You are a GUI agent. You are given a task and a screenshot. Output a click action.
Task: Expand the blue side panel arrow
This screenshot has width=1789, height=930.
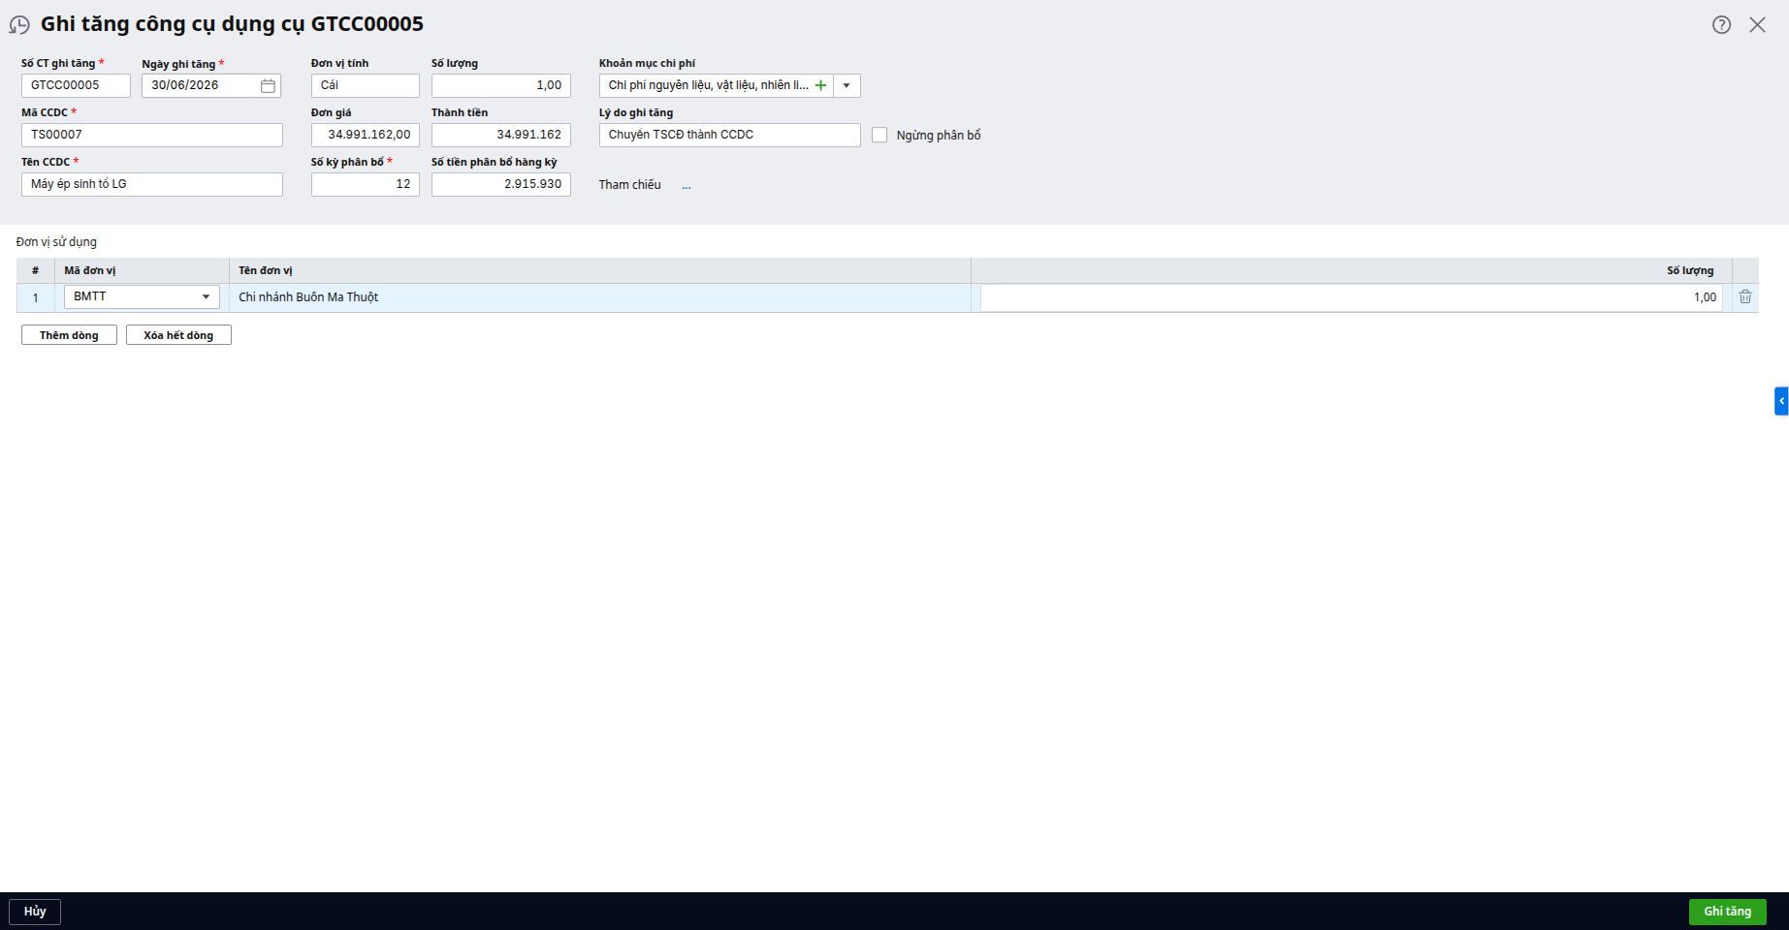pyautogui.click(x=1781, y=401)
